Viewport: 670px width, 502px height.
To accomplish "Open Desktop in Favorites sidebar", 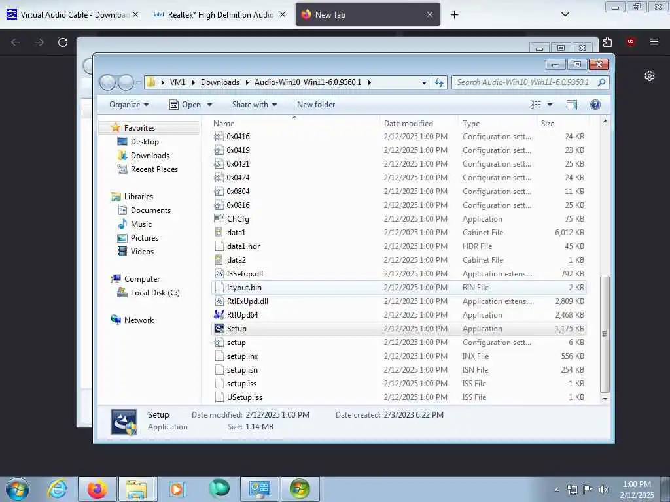I will [x=145, y=142].
